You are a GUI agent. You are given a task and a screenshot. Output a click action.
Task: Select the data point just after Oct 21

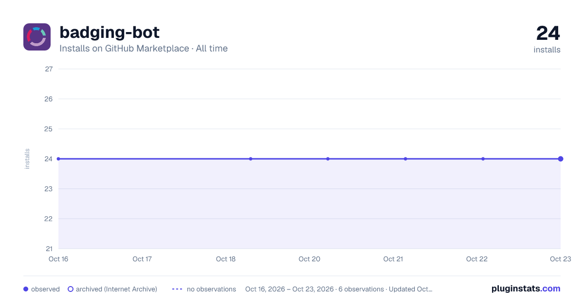point(405,159)
